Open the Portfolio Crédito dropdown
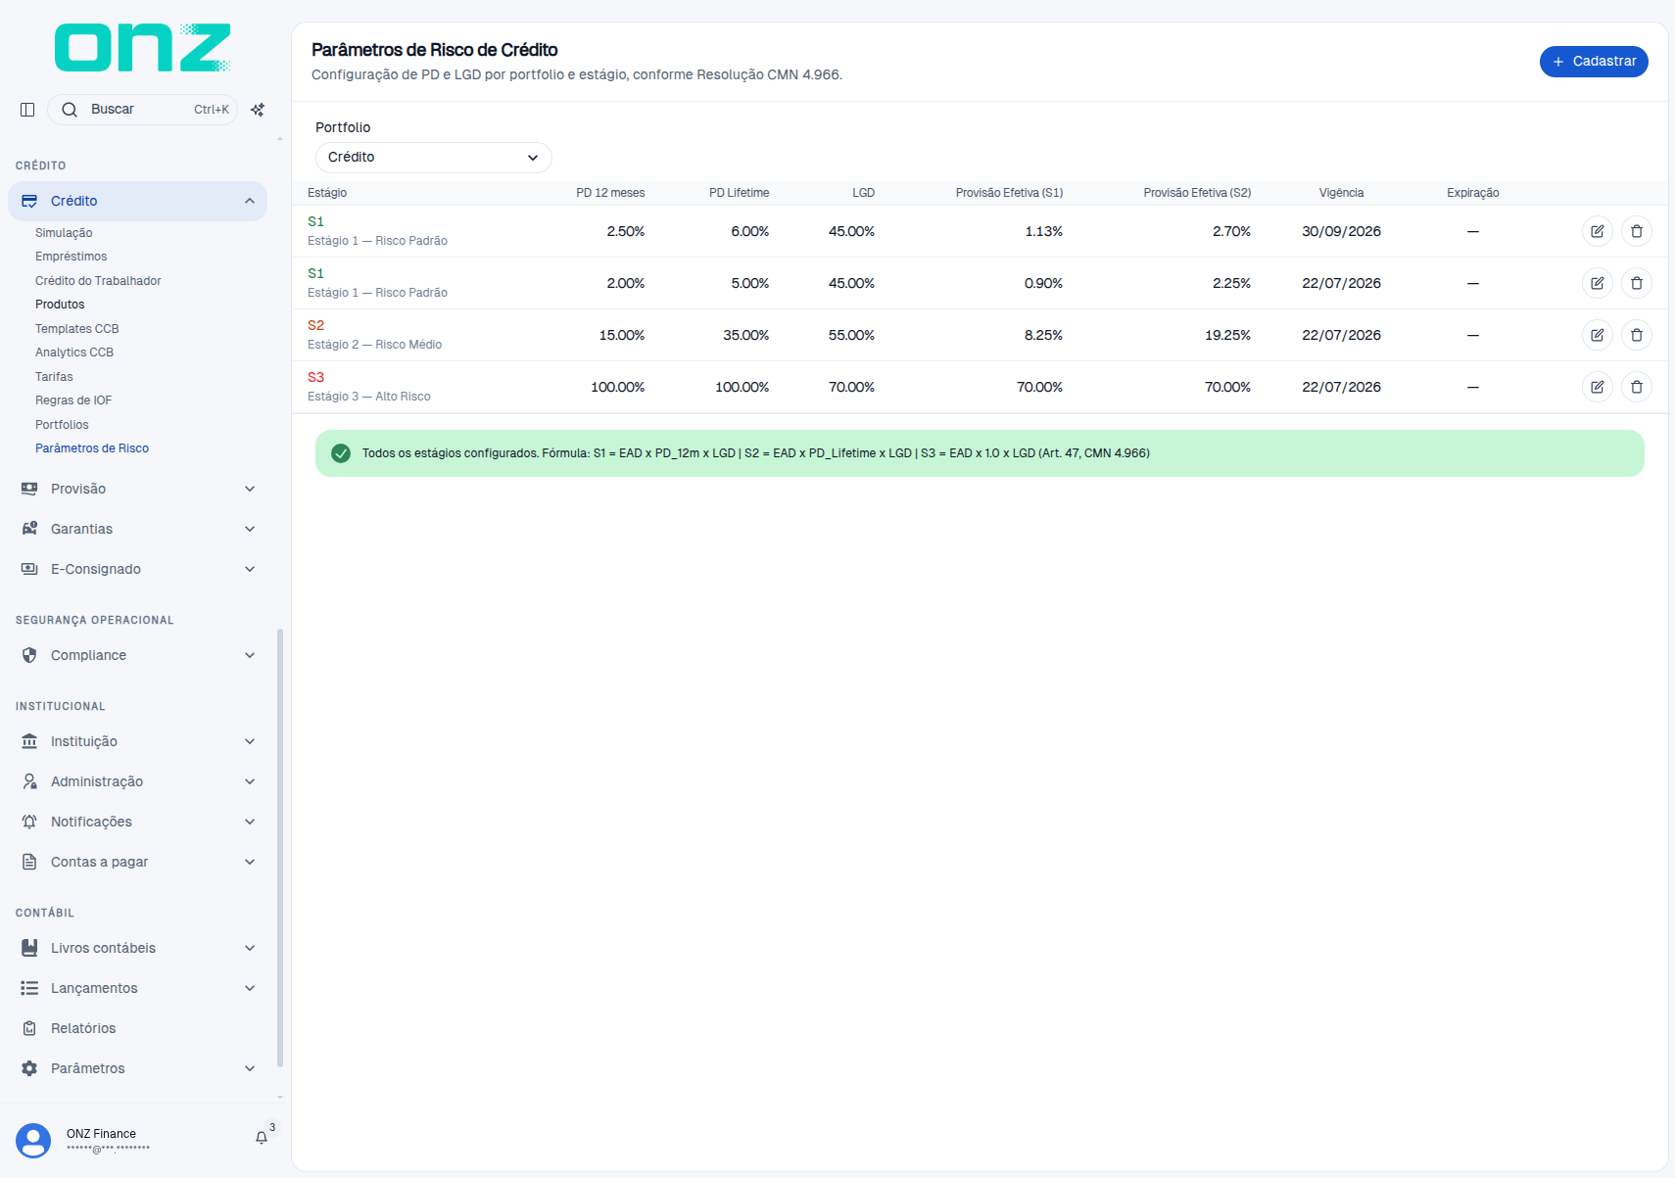This screenshot has height=1178, width=1675. pos(433,158)
